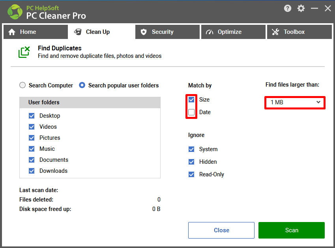Click the Match by label
Image resolution: width=335 pixels, height=248 pixels.
tap(200, 85)
